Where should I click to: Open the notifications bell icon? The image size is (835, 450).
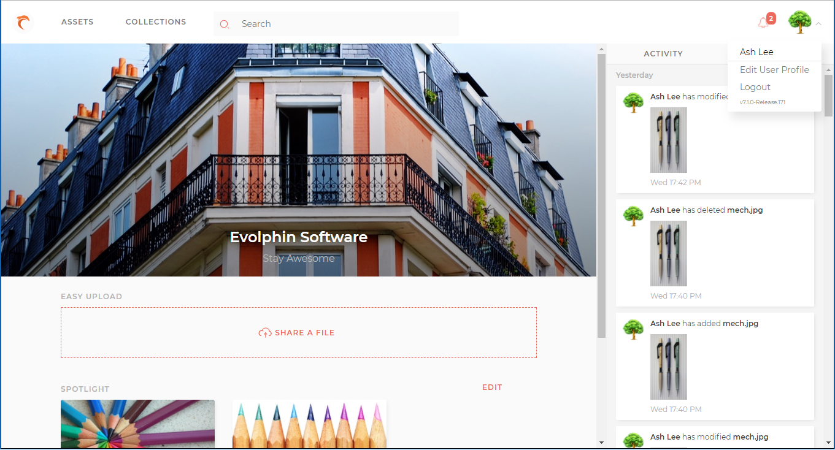(763, 23)
